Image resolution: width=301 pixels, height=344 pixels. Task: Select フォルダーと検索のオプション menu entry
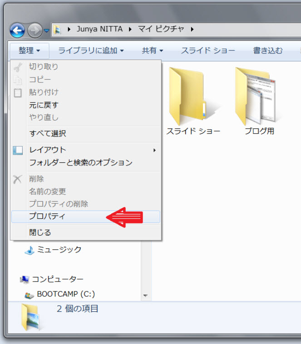point(81,163)
